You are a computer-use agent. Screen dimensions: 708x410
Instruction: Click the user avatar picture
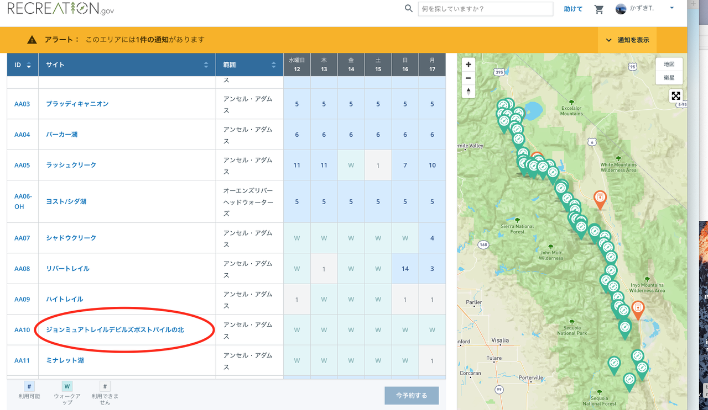click(x=621, y=9)
